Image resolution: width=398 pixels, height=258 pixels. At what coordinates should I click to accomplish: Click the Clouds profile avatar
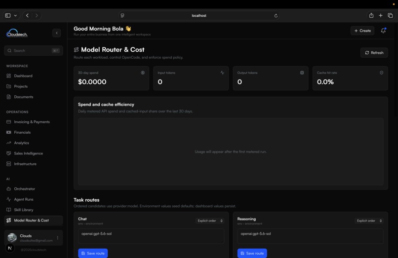pyautogui.click(x=12, y=237)
